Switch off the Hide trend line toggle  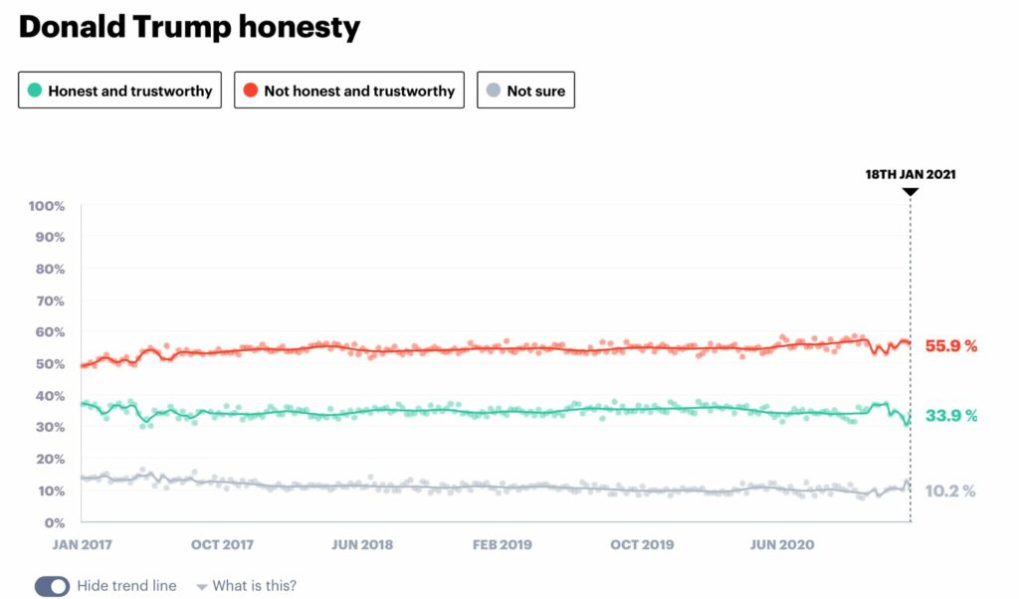(52, 586)
